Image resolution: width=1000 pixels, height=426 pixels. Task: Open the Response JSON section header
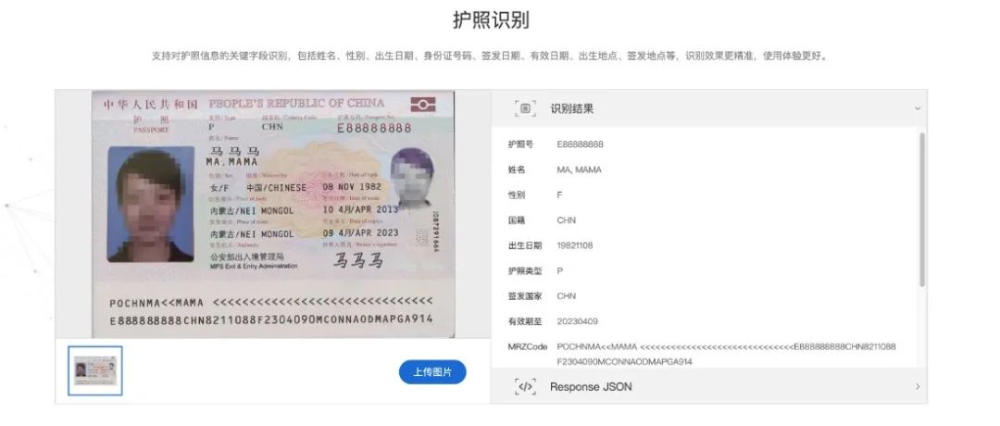(709, 386)
